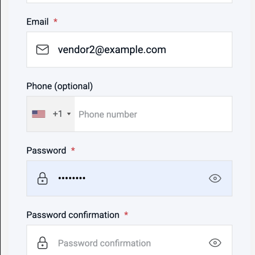Click the Phone (optional) label
Image resolution: width=255 pixels, height=255 pixels.
point(59,86)
